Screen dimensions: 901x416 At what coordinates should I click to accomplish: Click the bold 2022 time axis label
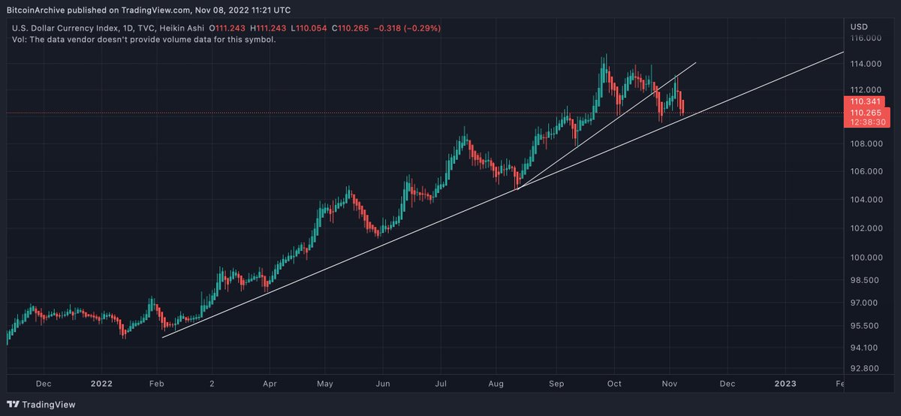(x=100, y=382)
